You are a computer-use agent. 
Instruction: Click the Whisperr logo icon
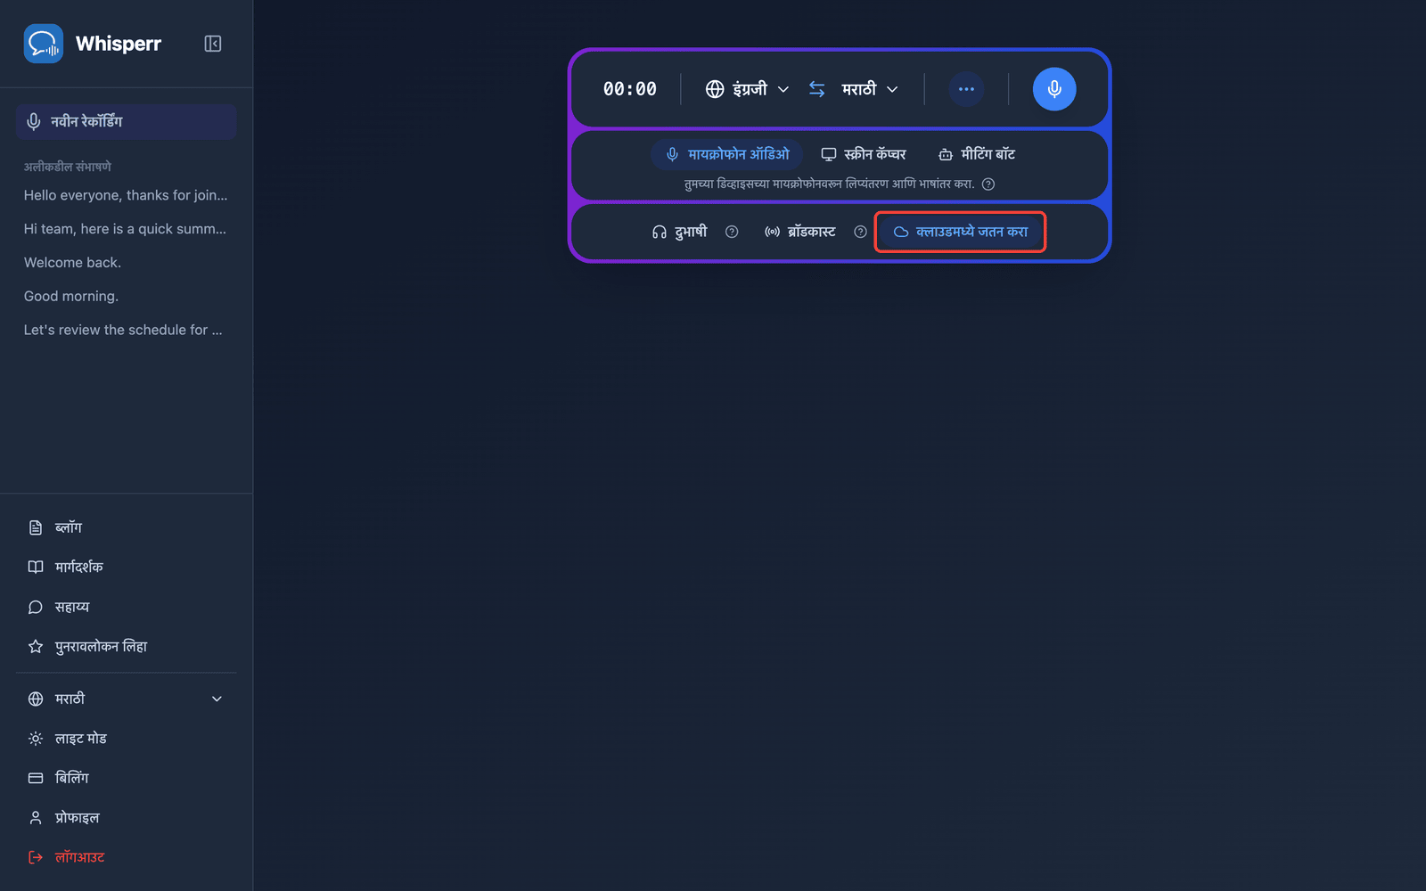click(44, 44)
